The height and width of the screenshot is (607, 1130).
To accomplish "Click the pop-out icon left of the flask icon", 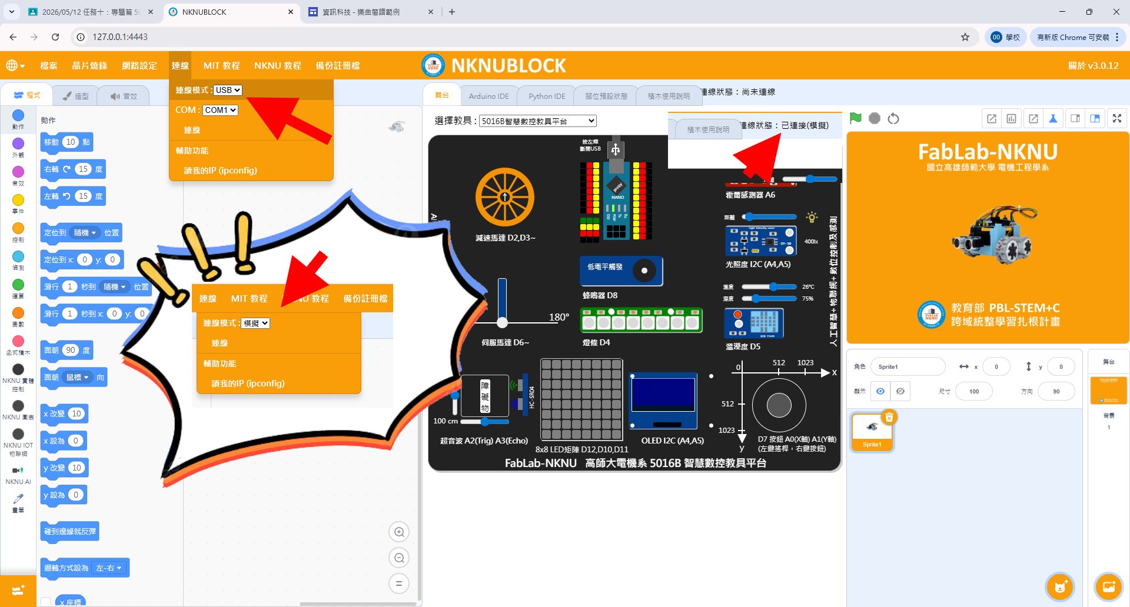I will pos(1033,119).
